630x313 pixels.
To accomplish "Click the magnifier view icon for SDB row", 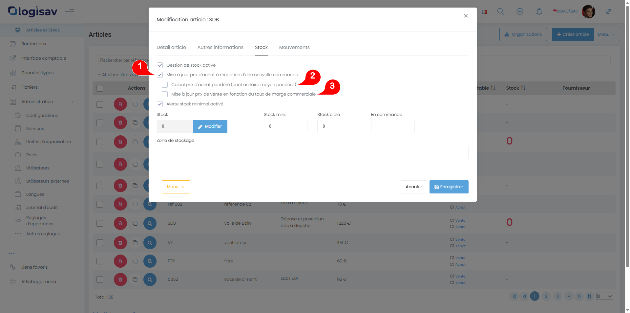I will (150, 223).
